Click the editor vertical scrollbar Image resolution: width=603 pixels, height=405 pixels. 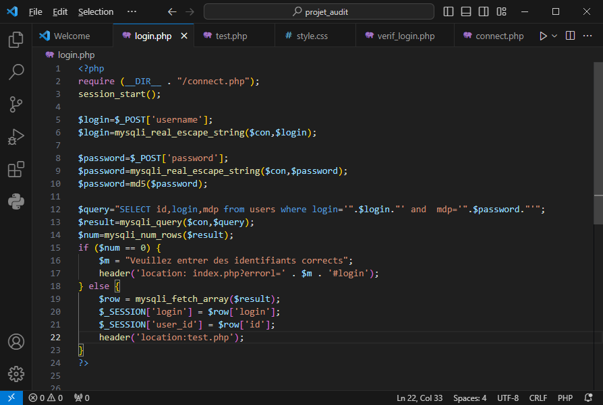(x=598, y=142)
